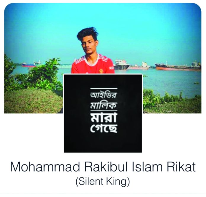
Task: Click the Bengali word মালিক in profile picture
Action: click(x=104, y=105)
